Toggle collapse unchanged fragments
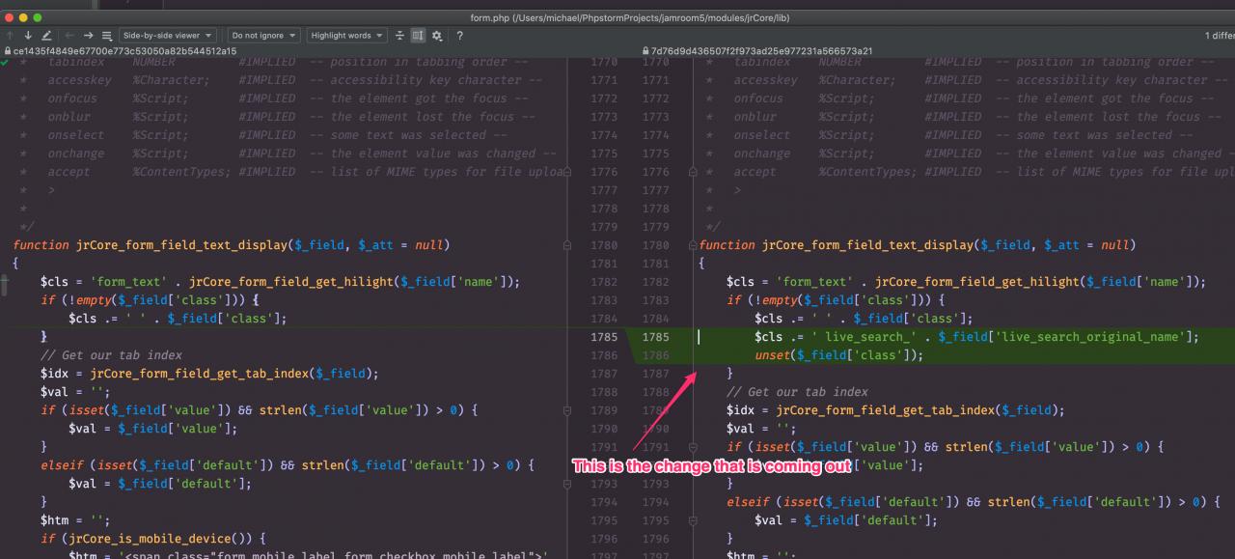This screenshot has height=559, width=1235. 399,36
